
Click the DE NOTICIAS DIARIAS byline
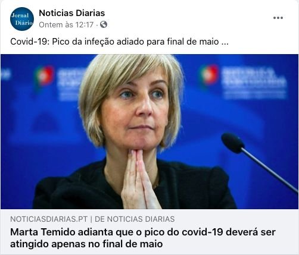coord(135,219)
